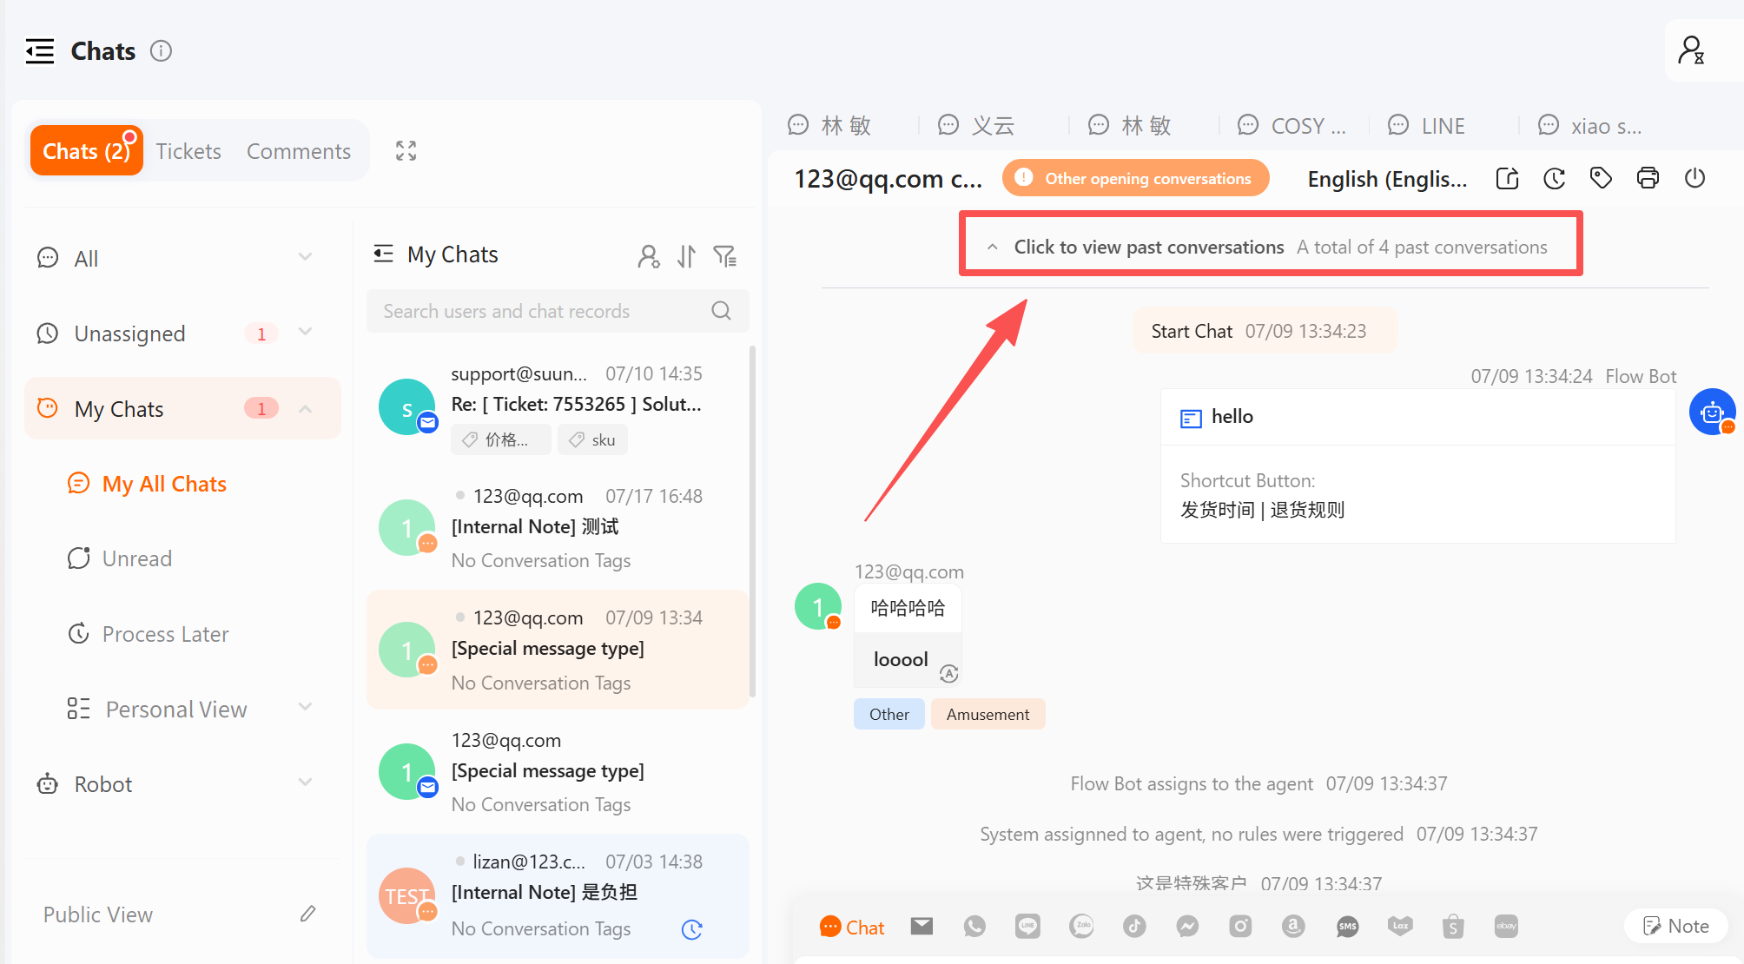Click the chat list vertical scrollbar
The height and width of the screenshot is (964, 1744).
point(752,521)
